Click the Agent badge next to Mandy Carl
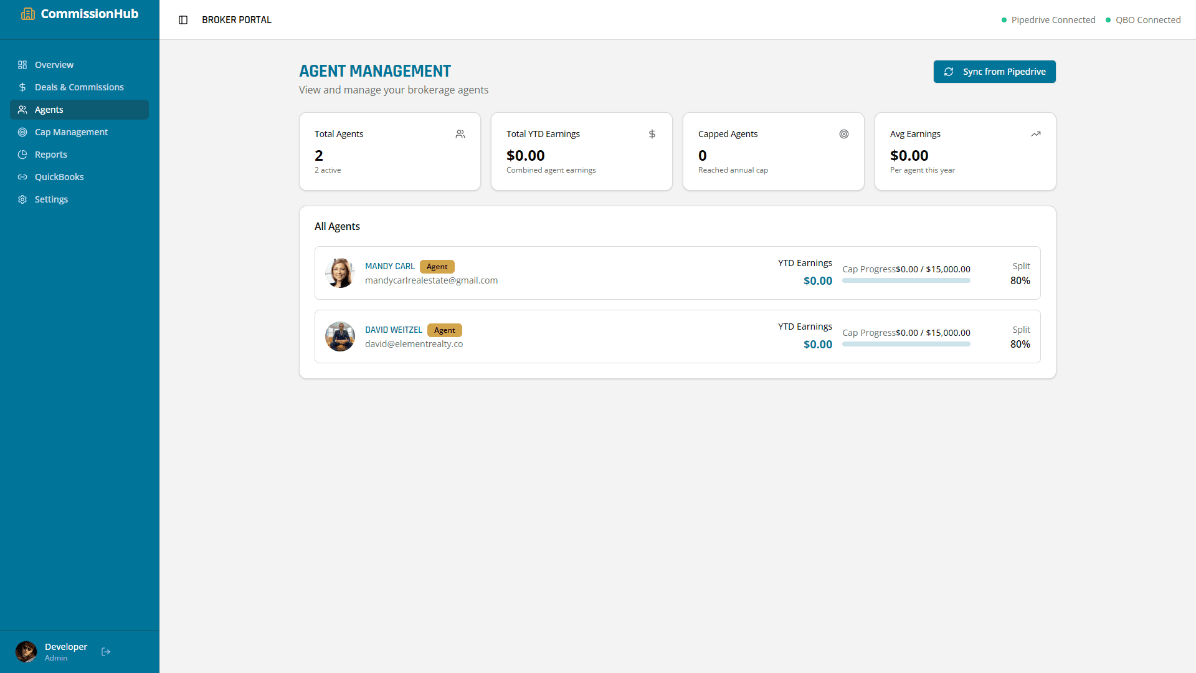 (437, 267)
